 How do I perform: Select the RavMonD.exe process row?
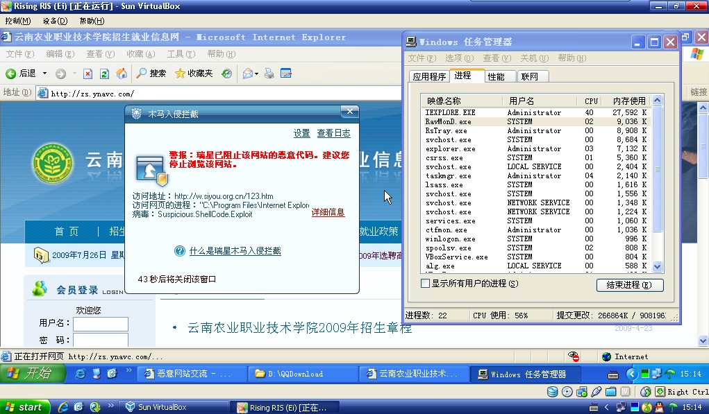coord(536,121)
